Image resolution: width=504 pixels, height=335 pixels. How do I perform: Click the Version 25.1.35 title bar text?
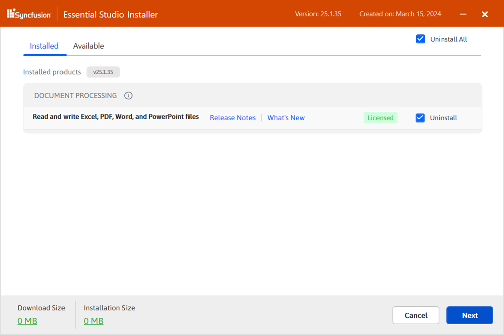(318, 14)
